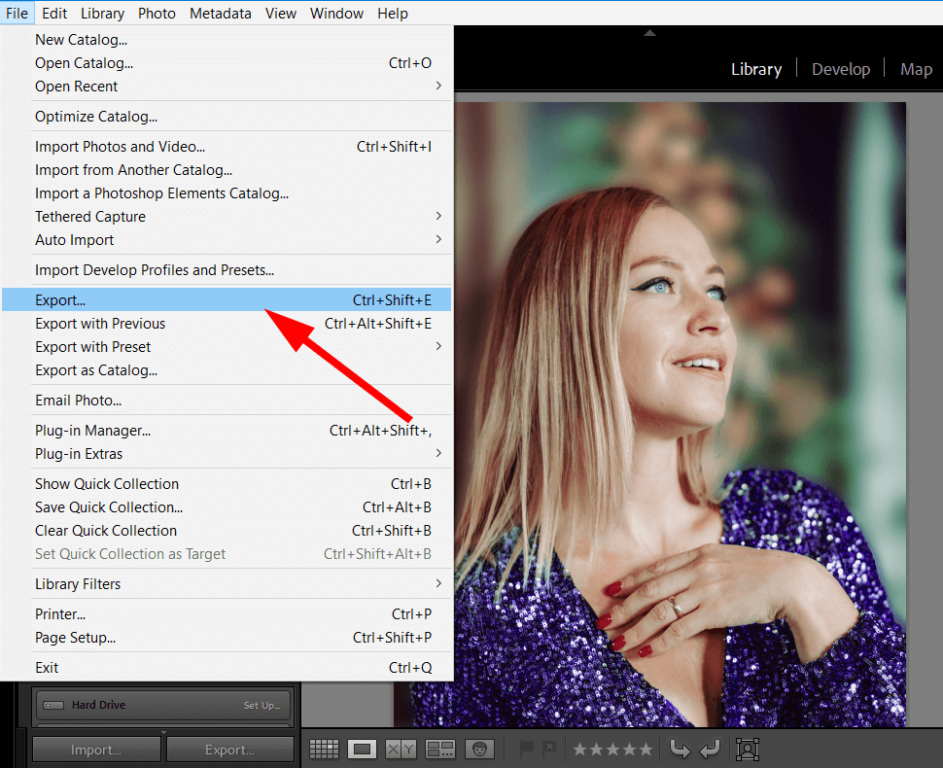Click the face region draw tool icon
This screenshot has height=768, width=943.
[x=748, y=749]
